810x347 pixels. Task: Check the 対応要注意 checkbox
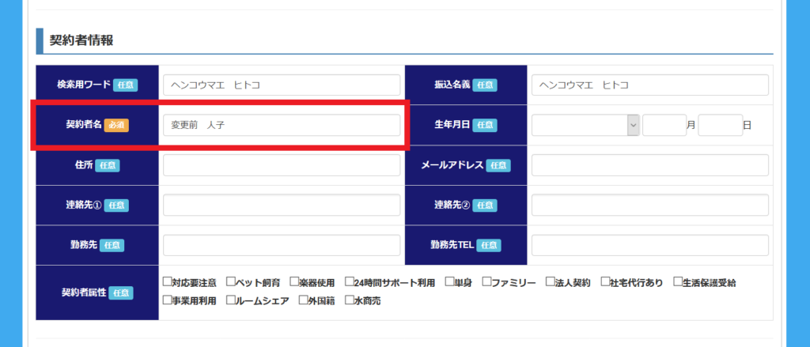(x=167, y=282)
